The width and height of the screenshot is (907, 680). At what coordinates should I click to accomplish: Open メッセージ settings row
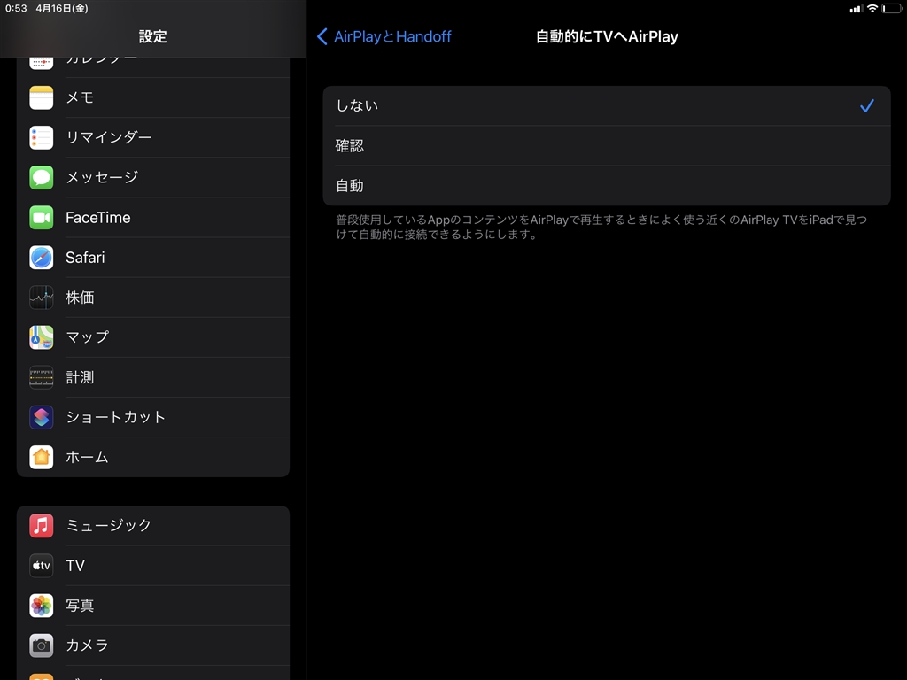[x=153, y=177]
